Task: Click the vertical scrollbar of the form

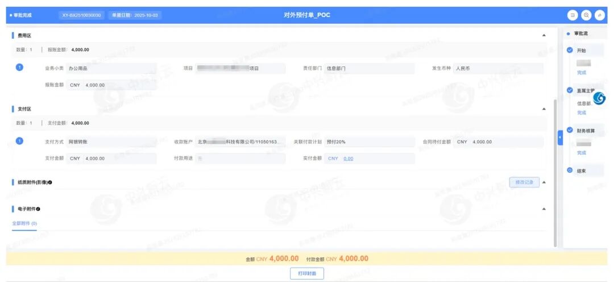Action: click(555, 170)
